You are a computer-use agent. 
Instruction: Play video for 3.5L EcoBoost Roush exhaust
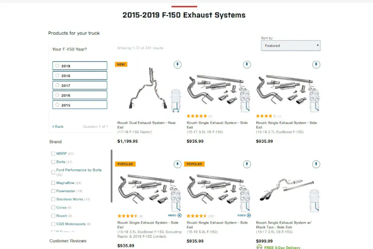click(175, 215)
